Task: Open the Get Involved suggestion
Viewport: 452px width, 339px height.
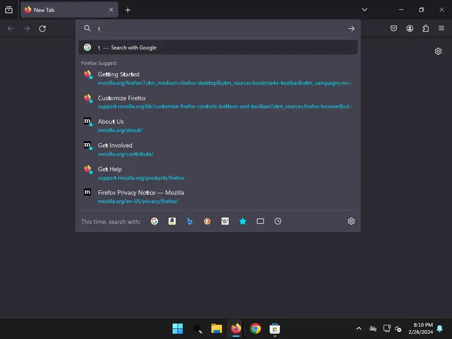Action: 218,149
